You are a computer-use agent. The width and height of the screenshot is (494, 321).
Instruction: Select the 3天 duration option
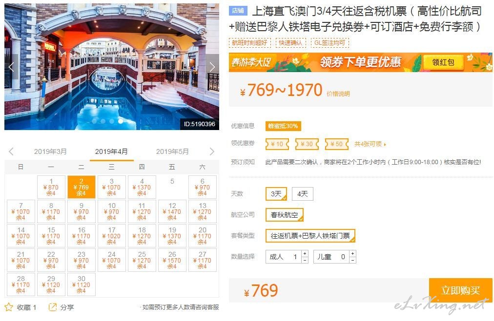[x=276, y=194]
